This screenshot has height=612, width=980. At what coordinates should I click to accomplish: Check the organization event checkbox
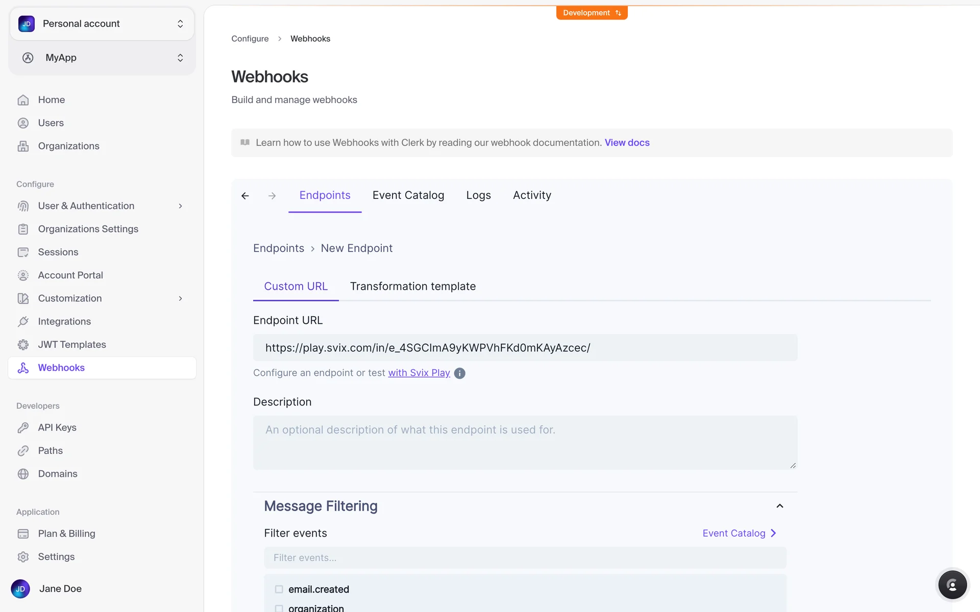coord(279,608)
